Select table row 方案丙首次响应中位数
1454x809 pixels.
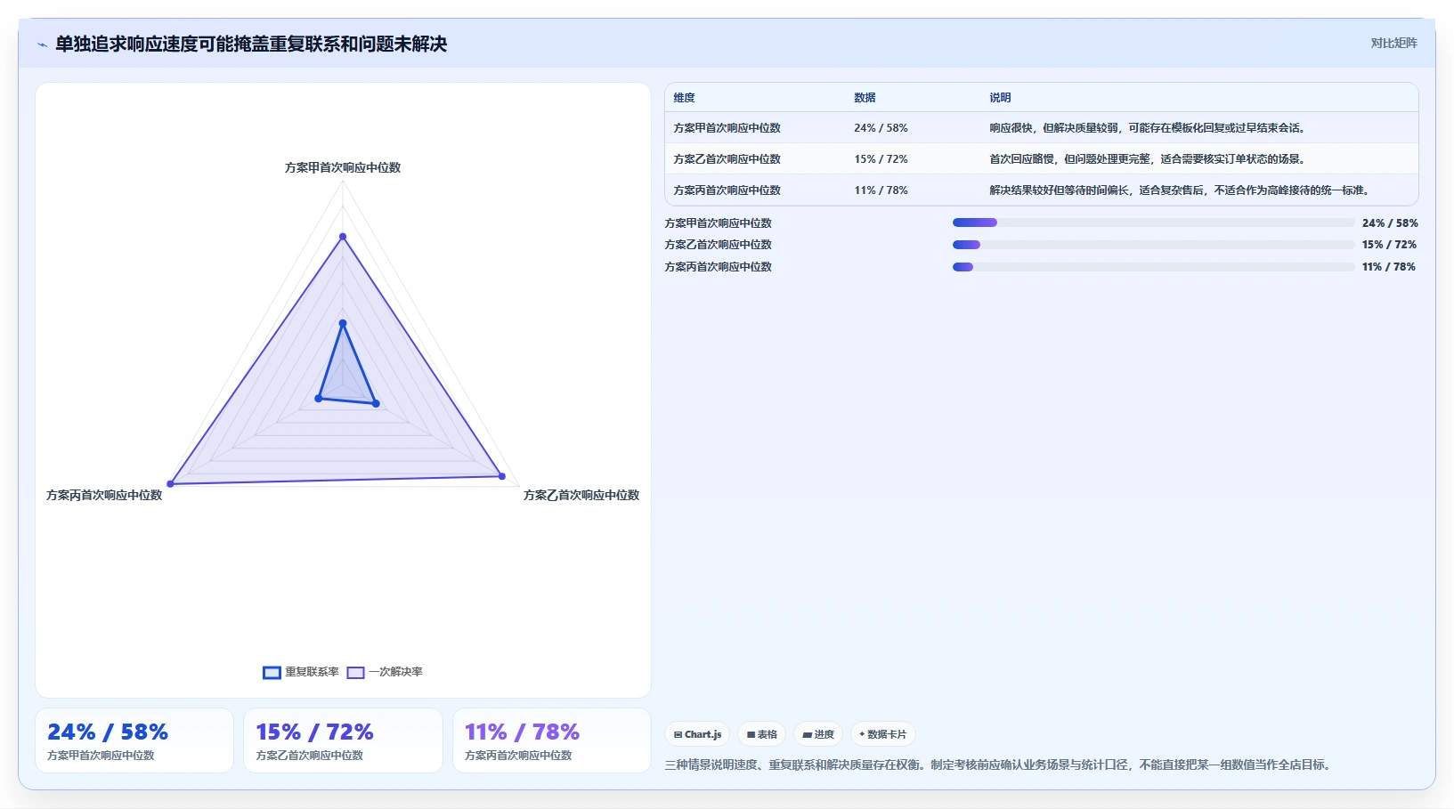pyautogui.click(x=1042, y=190)
